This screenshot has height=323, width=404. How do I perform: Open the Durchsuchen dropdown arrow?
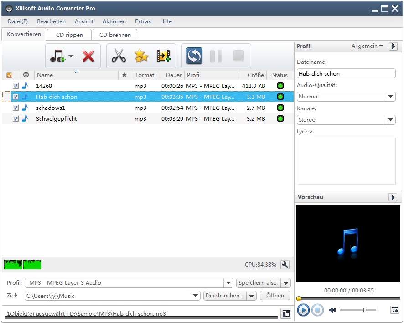point(251,296)
